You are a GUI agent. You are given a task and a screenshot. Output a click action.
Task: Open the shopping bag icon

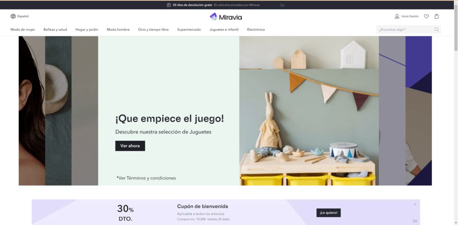pos(437,16)
